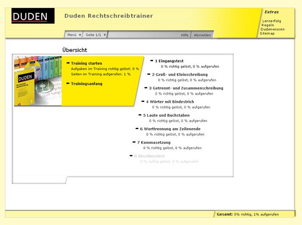Image resolution: width=302 pixels, height=225 pixels.
Task: Click the dash icon before 6 Worttrennung am Zeilenende
Action: tap(137, 129)
